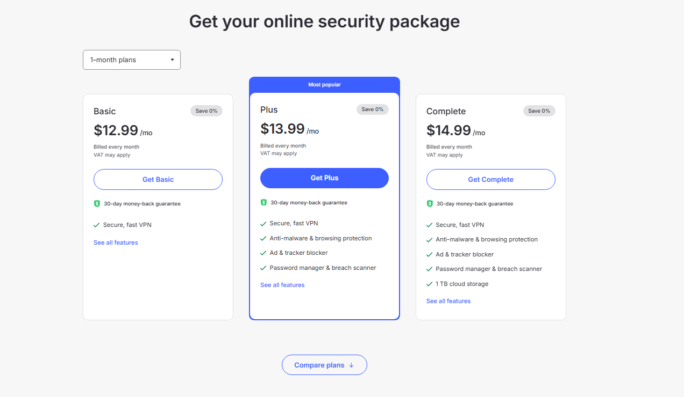
Task: Open the 1-month plans dropdown
Action: 132,60
